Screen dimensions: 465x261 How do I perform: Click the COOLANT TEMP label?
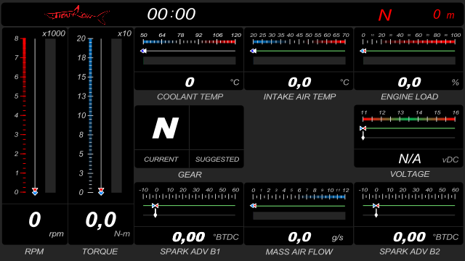(x=190, y=96)
